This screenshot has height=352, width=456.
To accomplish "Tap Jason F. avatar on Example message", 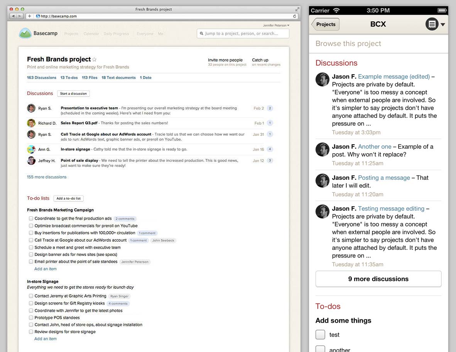I will tap(323, 80).
